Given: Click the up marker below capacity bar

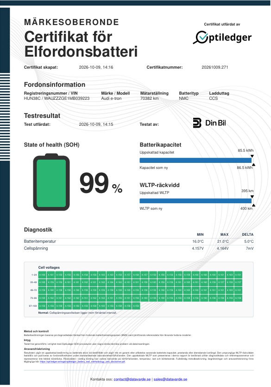Looking at the screenshot, I should [x=253, y=165].
